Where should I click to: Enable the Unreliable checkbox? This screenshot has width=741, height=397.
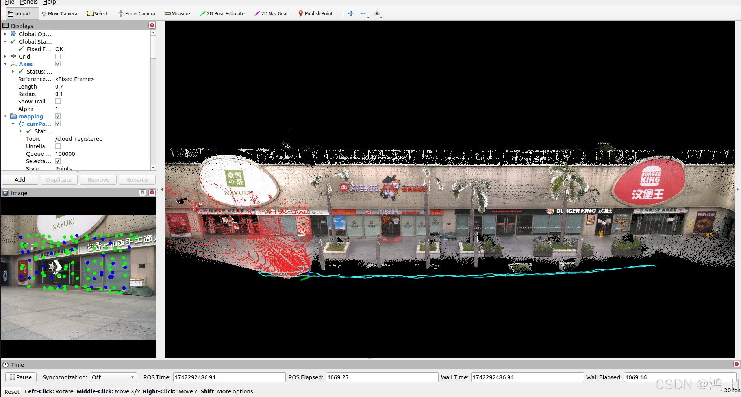[58, 146]
